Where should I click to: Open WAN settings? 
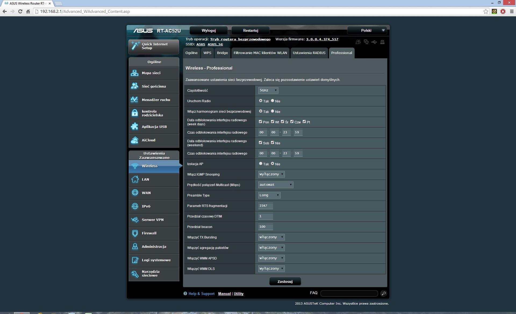(154, 193)
